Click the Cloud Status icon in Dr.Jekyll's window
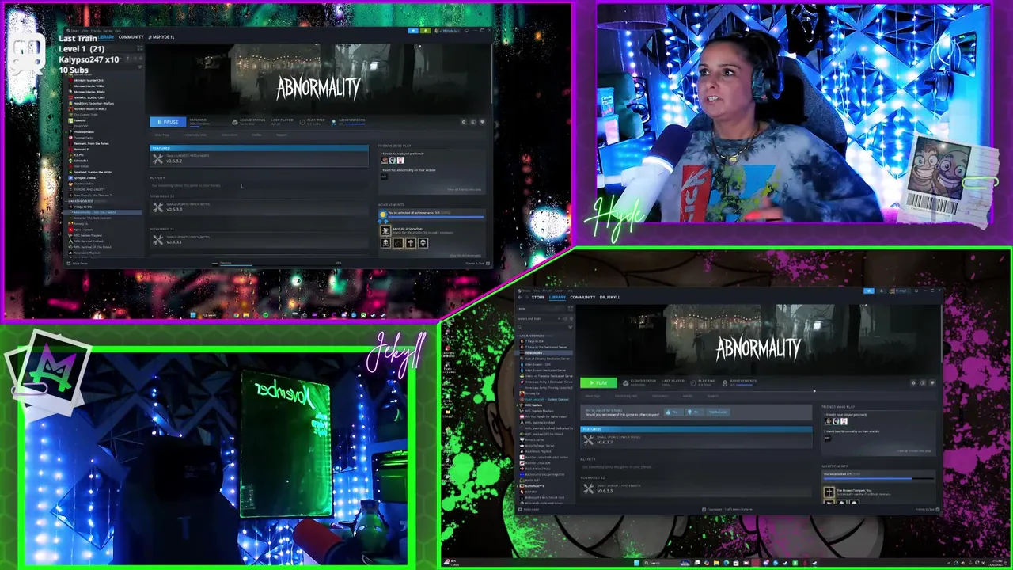This screenshot has height=570, width=1013. click(625, 383)
